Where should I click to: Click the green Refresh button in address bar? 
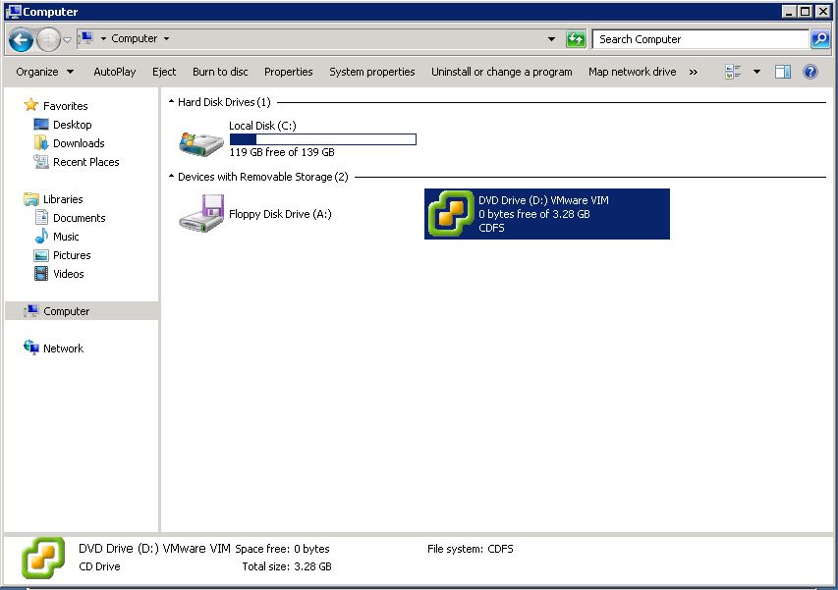coord(576,39)
